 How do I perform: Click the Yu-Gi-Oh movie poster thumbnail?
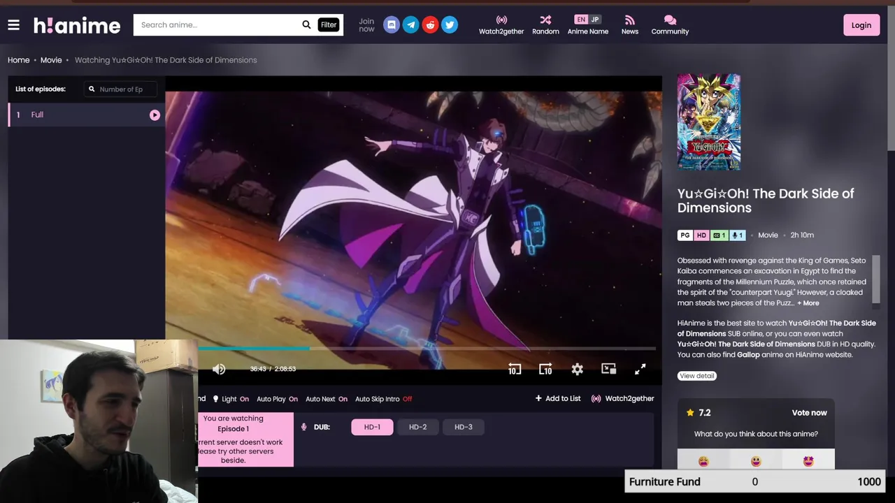tap(708, 122)
